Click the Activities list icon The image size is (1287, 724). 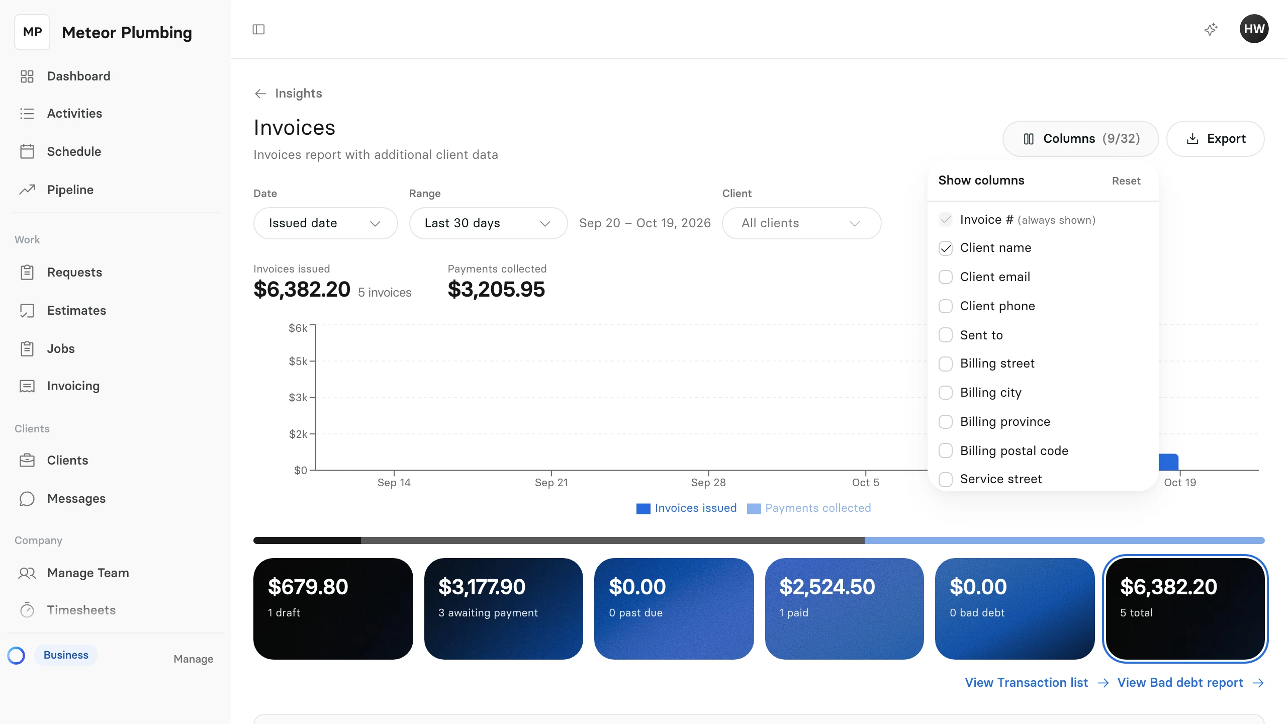[27, 114]
